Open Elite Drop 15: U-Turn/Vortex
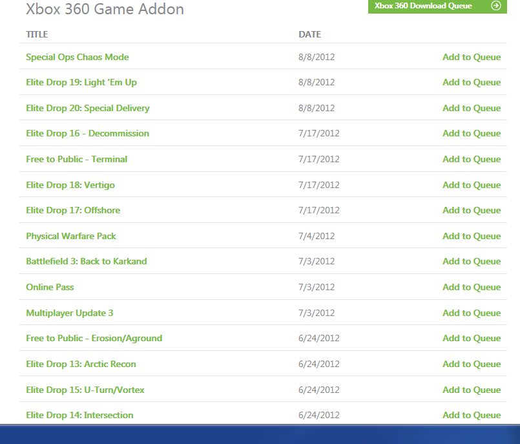The image size is (520, 444). click(x=85, y=390)
